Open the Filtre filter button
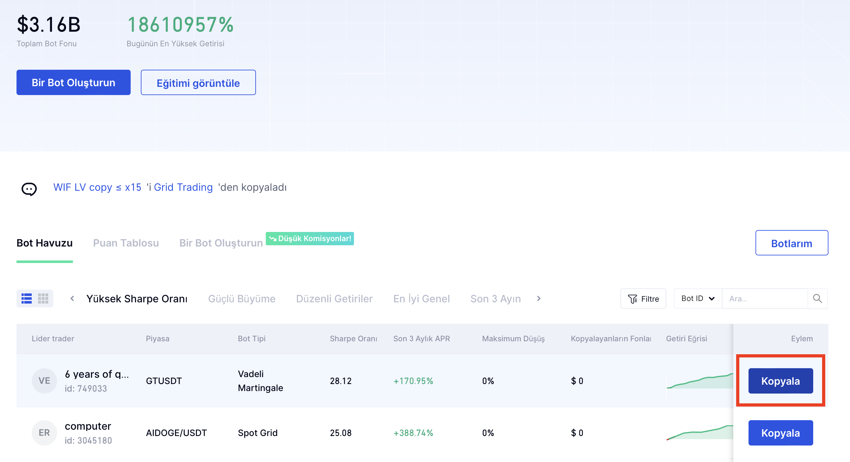This screenshot has height=462, width=850. [643, 299]
